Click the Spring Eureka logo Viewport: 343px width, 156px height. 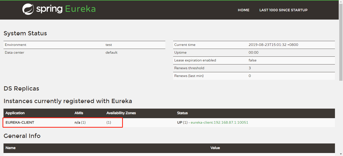(59, 9)
